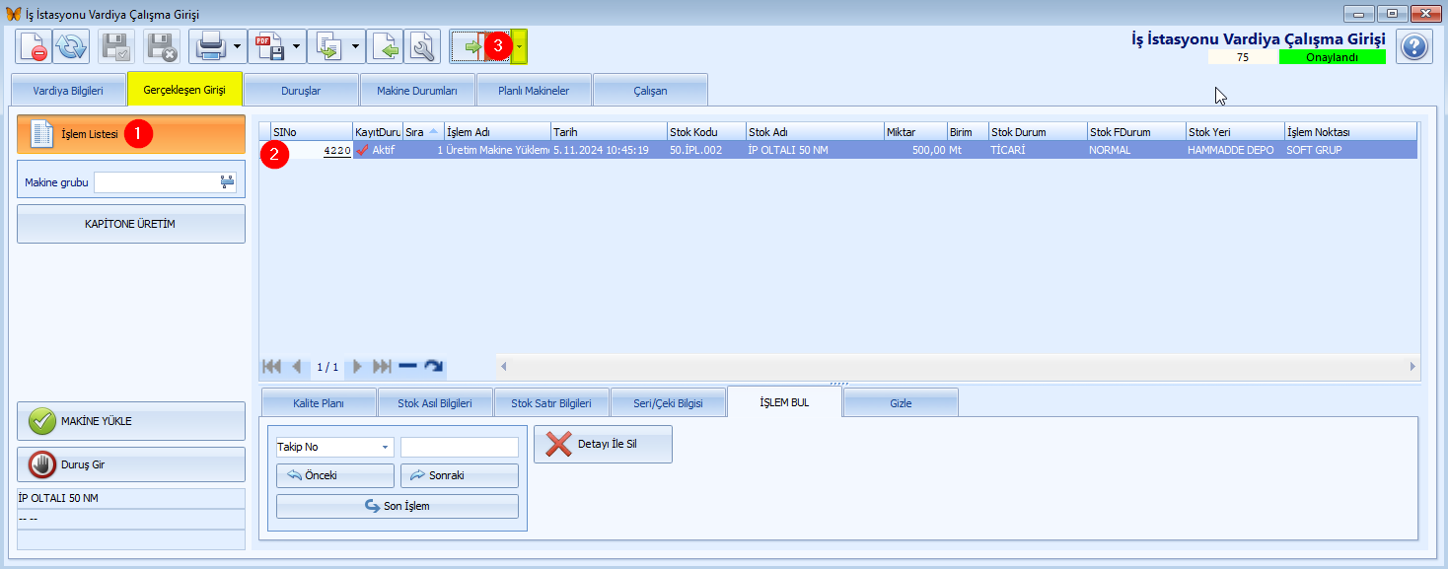Image resolution: width=1448 pixels, height=569 pixels.
Task: Click the save floppy disk with checkmark icon
Action: [x=117, y=46]
